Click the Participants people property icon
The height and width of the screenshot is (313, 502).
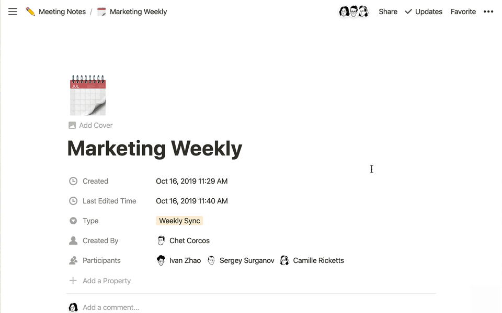73,260
